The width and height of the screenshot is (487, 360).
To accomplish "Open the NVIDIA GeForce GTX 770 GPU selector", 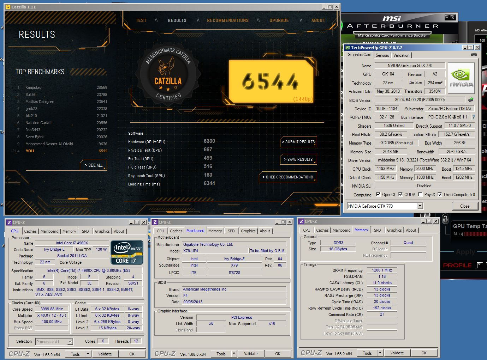I will [x=385, y=206].
